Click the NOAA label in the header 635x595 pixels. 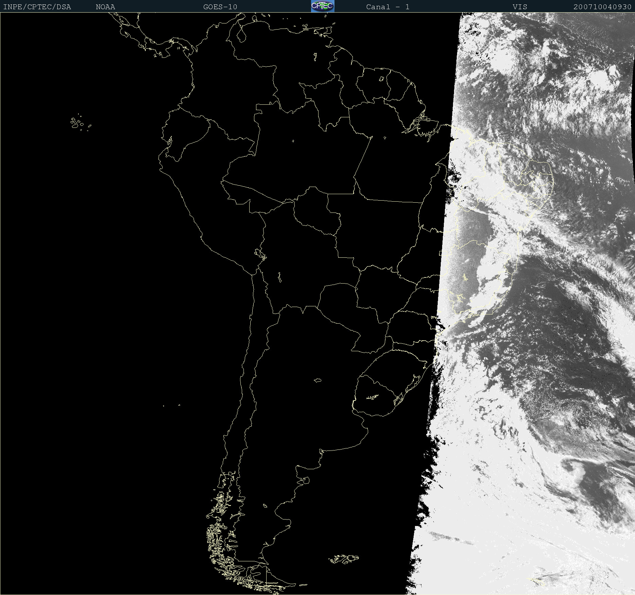click(x=105, y=7)
